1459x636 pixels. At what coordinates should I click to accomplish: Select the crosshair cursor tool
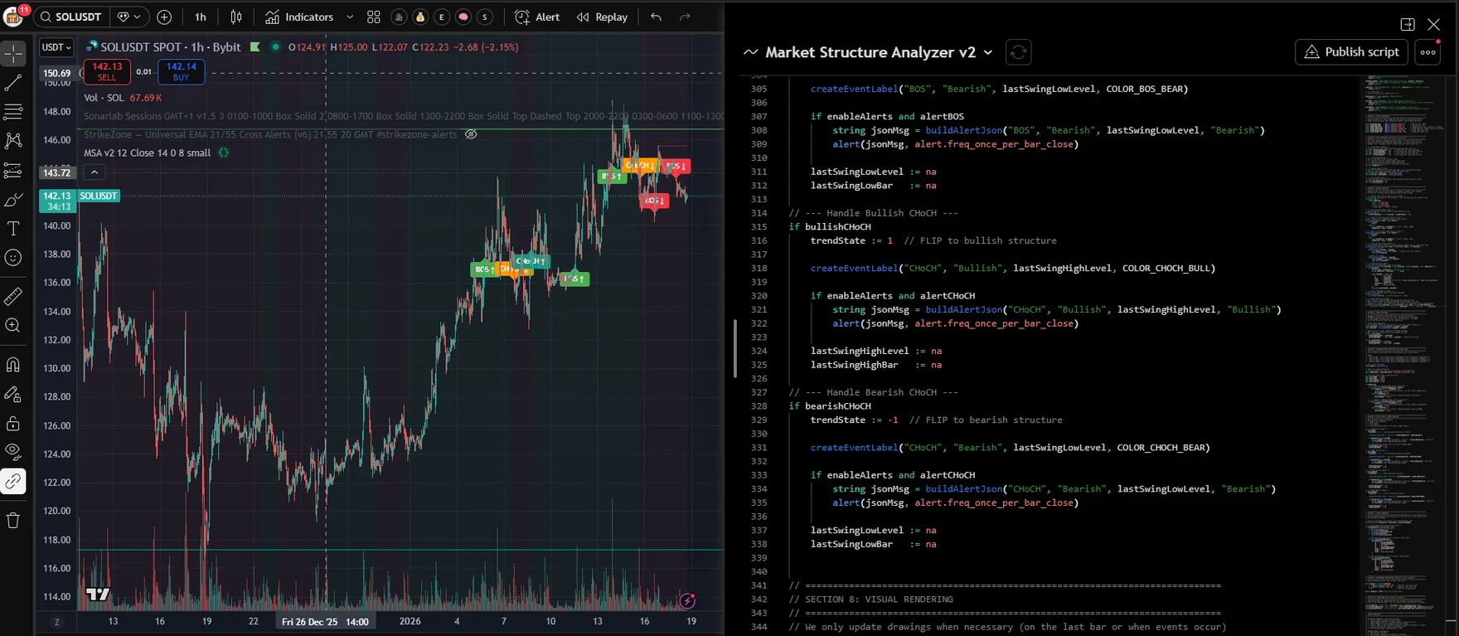13,54
